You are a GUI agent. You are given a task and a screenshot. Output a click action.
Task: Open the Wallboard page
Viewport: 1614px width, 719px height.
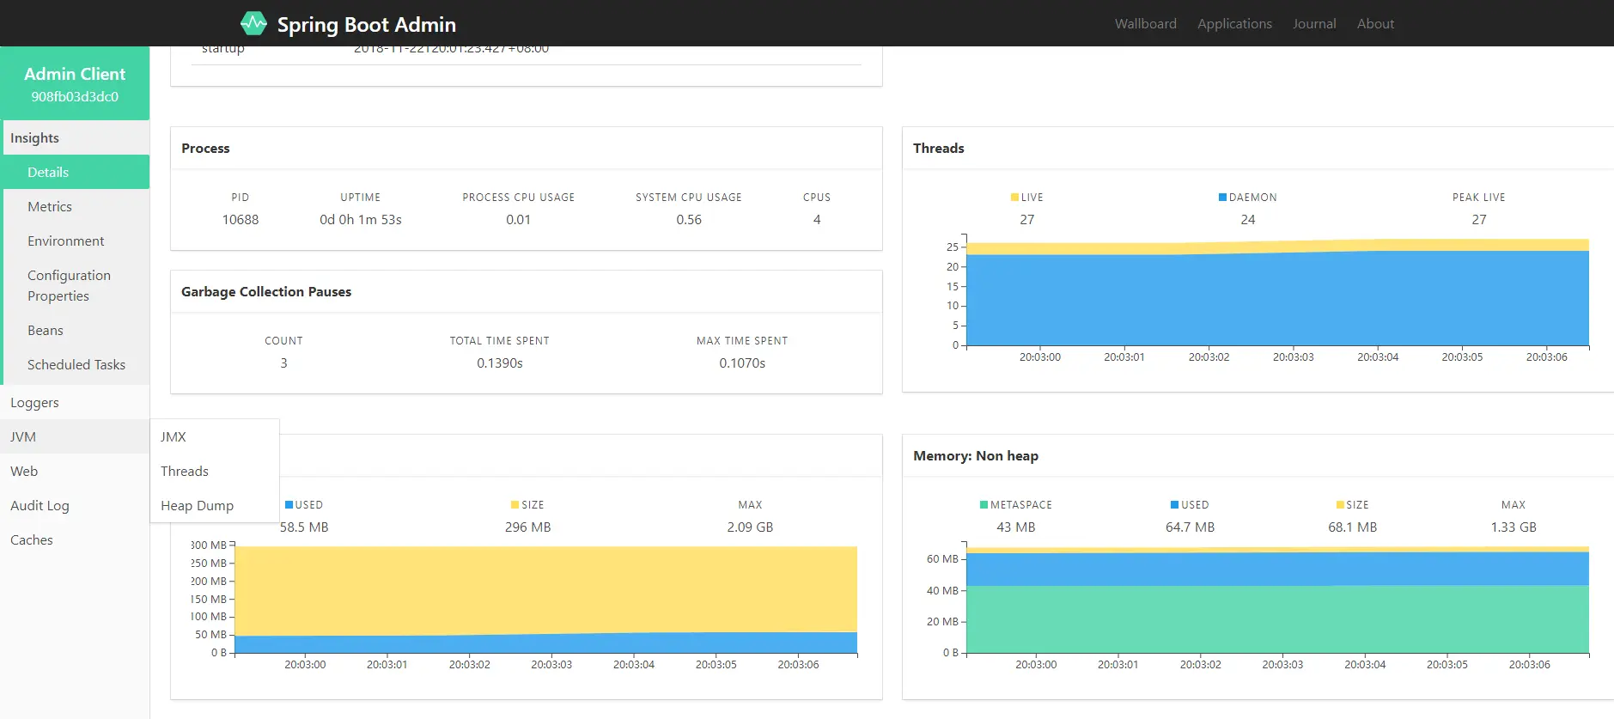tap(1146, 24)
